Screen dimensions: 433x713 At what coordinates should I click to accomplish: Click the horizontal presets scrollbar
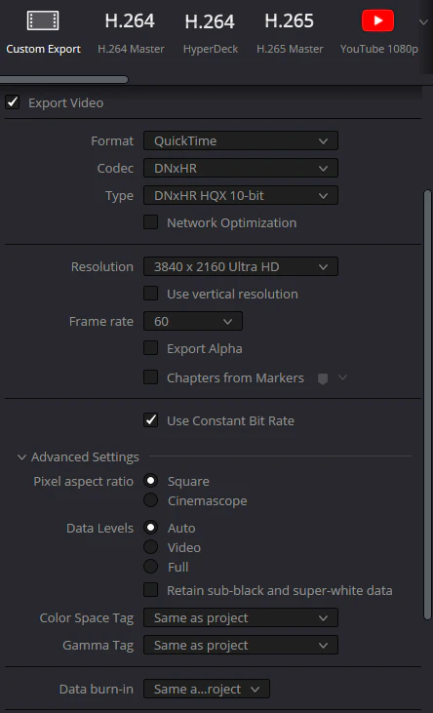pyautogui.click(x=63, y=80)
